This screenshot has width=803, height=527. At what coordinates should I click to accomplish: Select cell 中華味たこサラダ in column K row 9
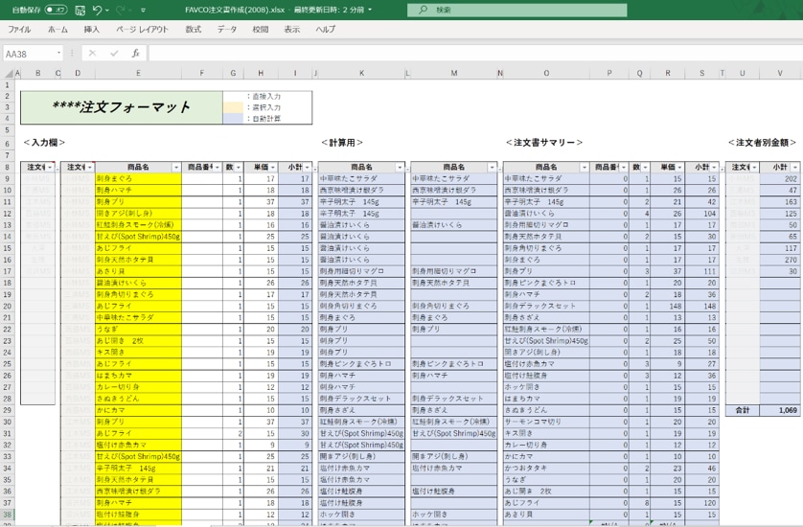click(x=361, y=179)
